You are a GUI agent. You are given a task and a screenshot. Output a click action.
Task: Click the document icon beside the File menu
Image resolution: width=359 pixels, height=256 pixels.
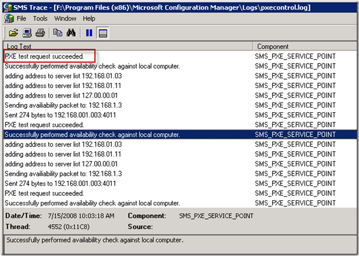pyautogui.click(x=9, y=18)
